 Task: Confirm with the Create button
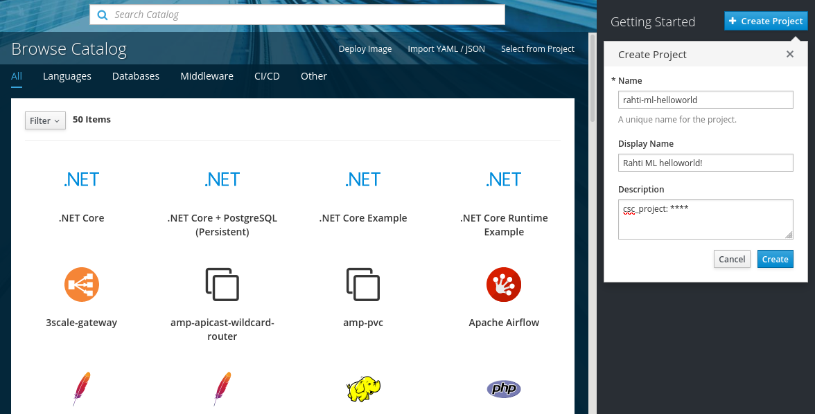(x=775, y=259)
